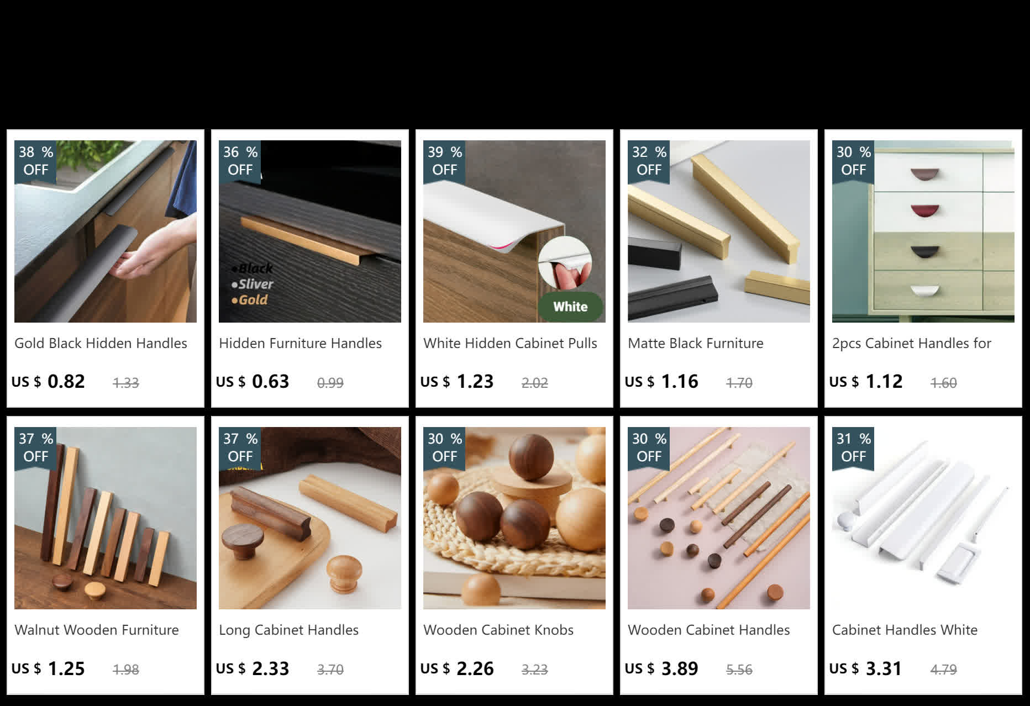This screenshot has width=1030, height=706.
Task: View 2pcs Cabinet Handles drawer image
Action: tap(923, 231)
